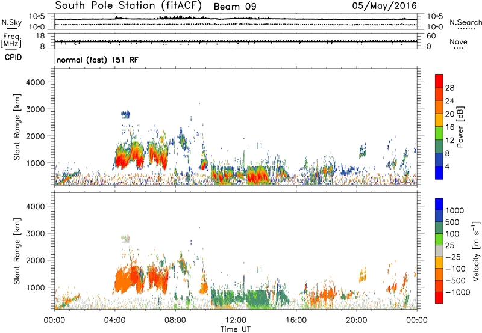Screen dimensions: 482x333
Task: Click the '18' frequency axis tick label
Action: [x=40, y=36]
